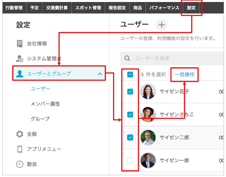Uncheck サイゼンさちこ checkbox
The image size is (226, 177).
click(x=130, y=114)
